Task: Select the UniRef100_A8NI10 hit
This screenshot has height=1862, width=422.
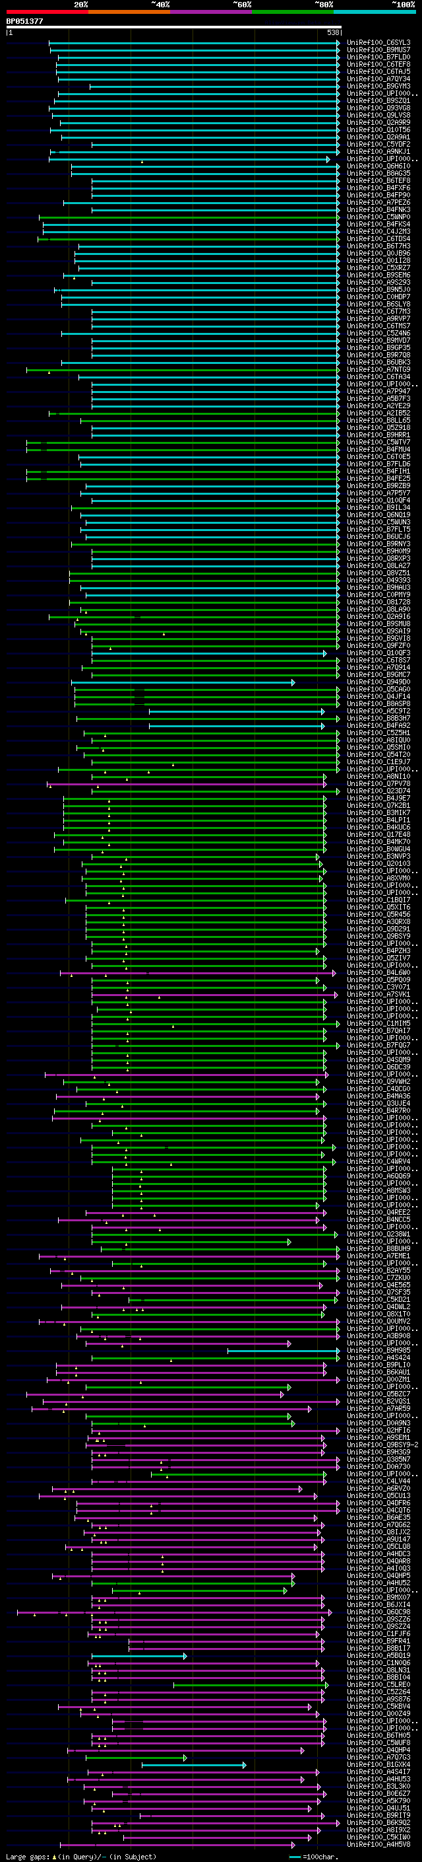Action: (x=378, y=777)
